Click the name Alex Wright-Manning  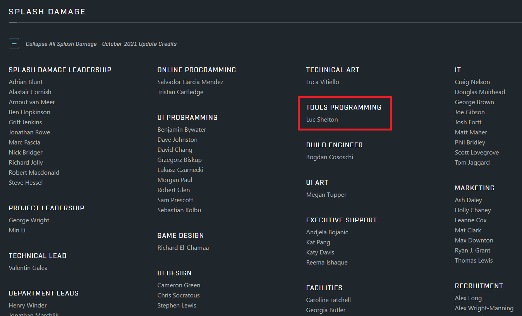click(484, 308)
